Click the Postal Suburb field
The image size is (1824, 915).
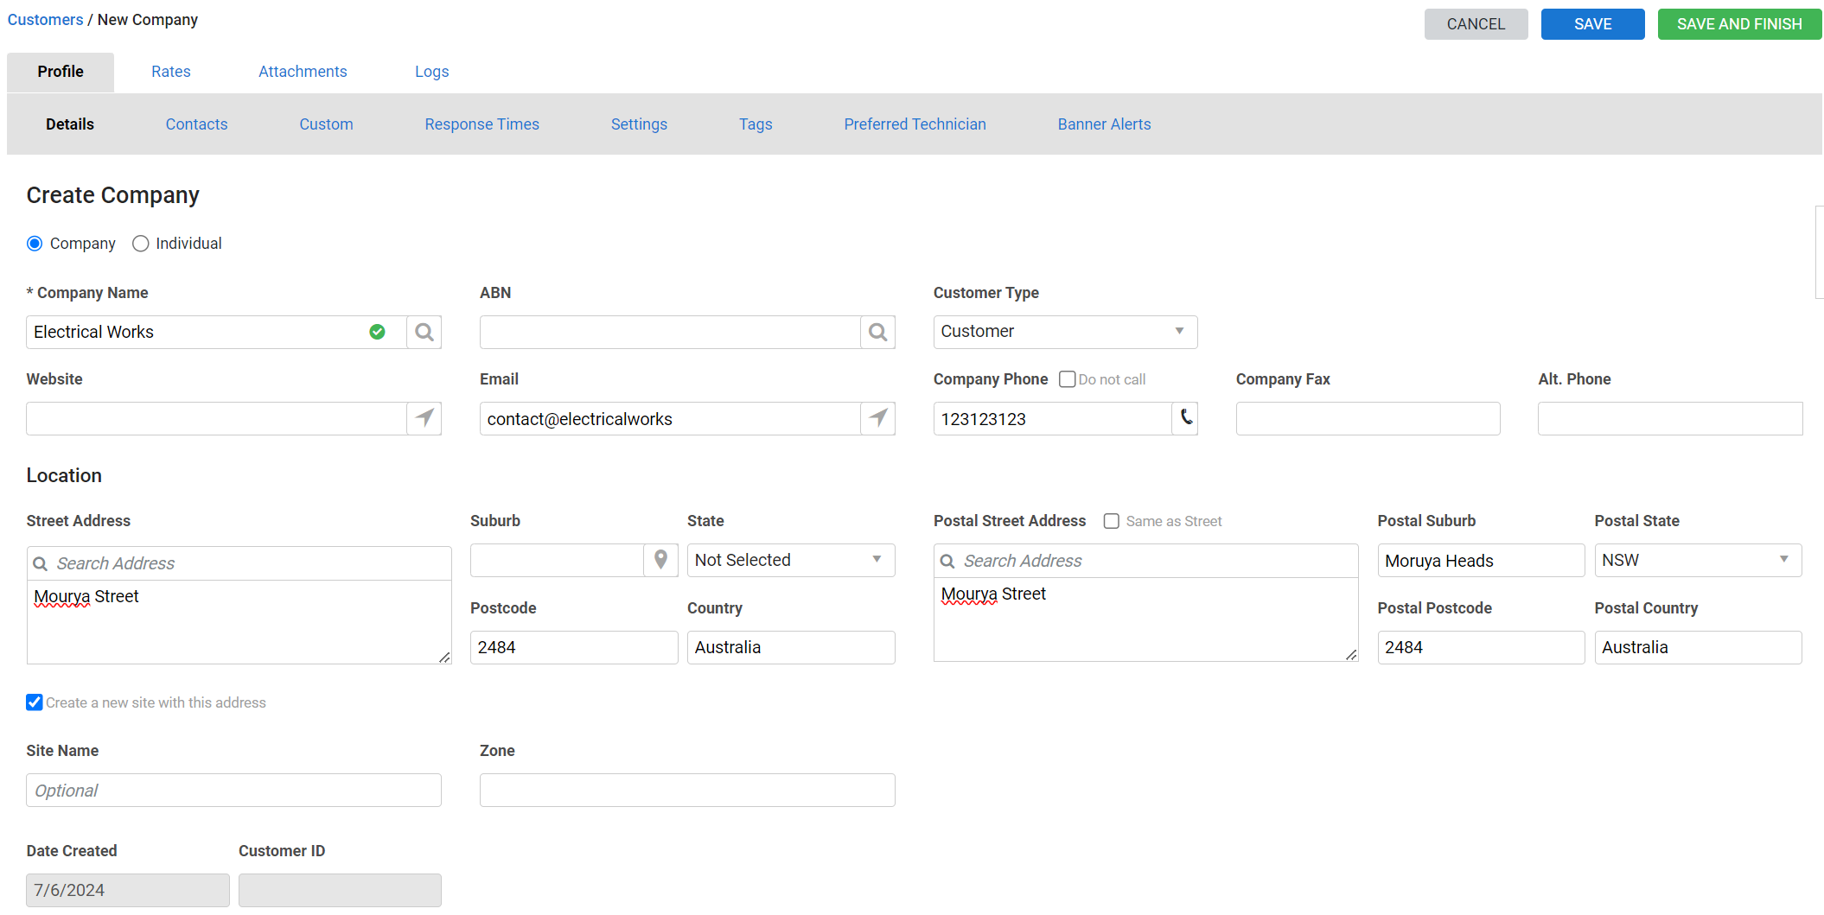(x=1481, y=560)
